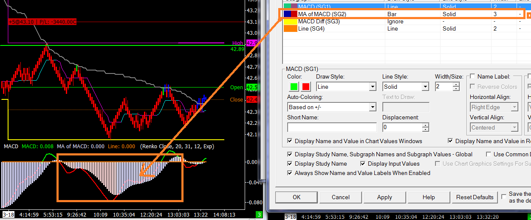531x220 pixels.
Task: Toggle Display Study Name, Subgraph Names - Global checkbox
Action: coord(290,154)
